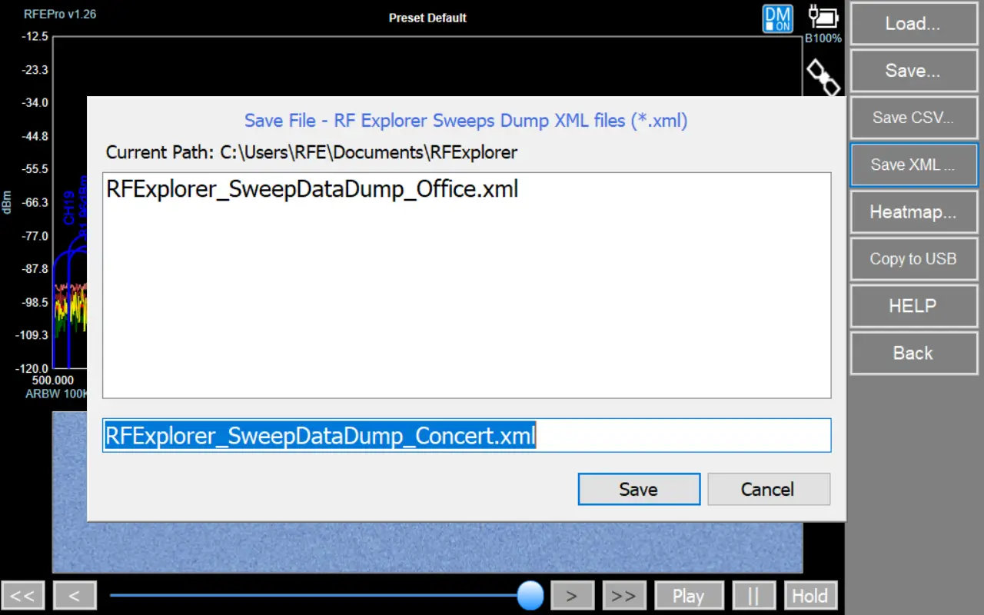Image resolution: width=984 pixels, height=615 pixels.
Task: Jump to first sweep with << button
Action: click(x=23, y=596)
